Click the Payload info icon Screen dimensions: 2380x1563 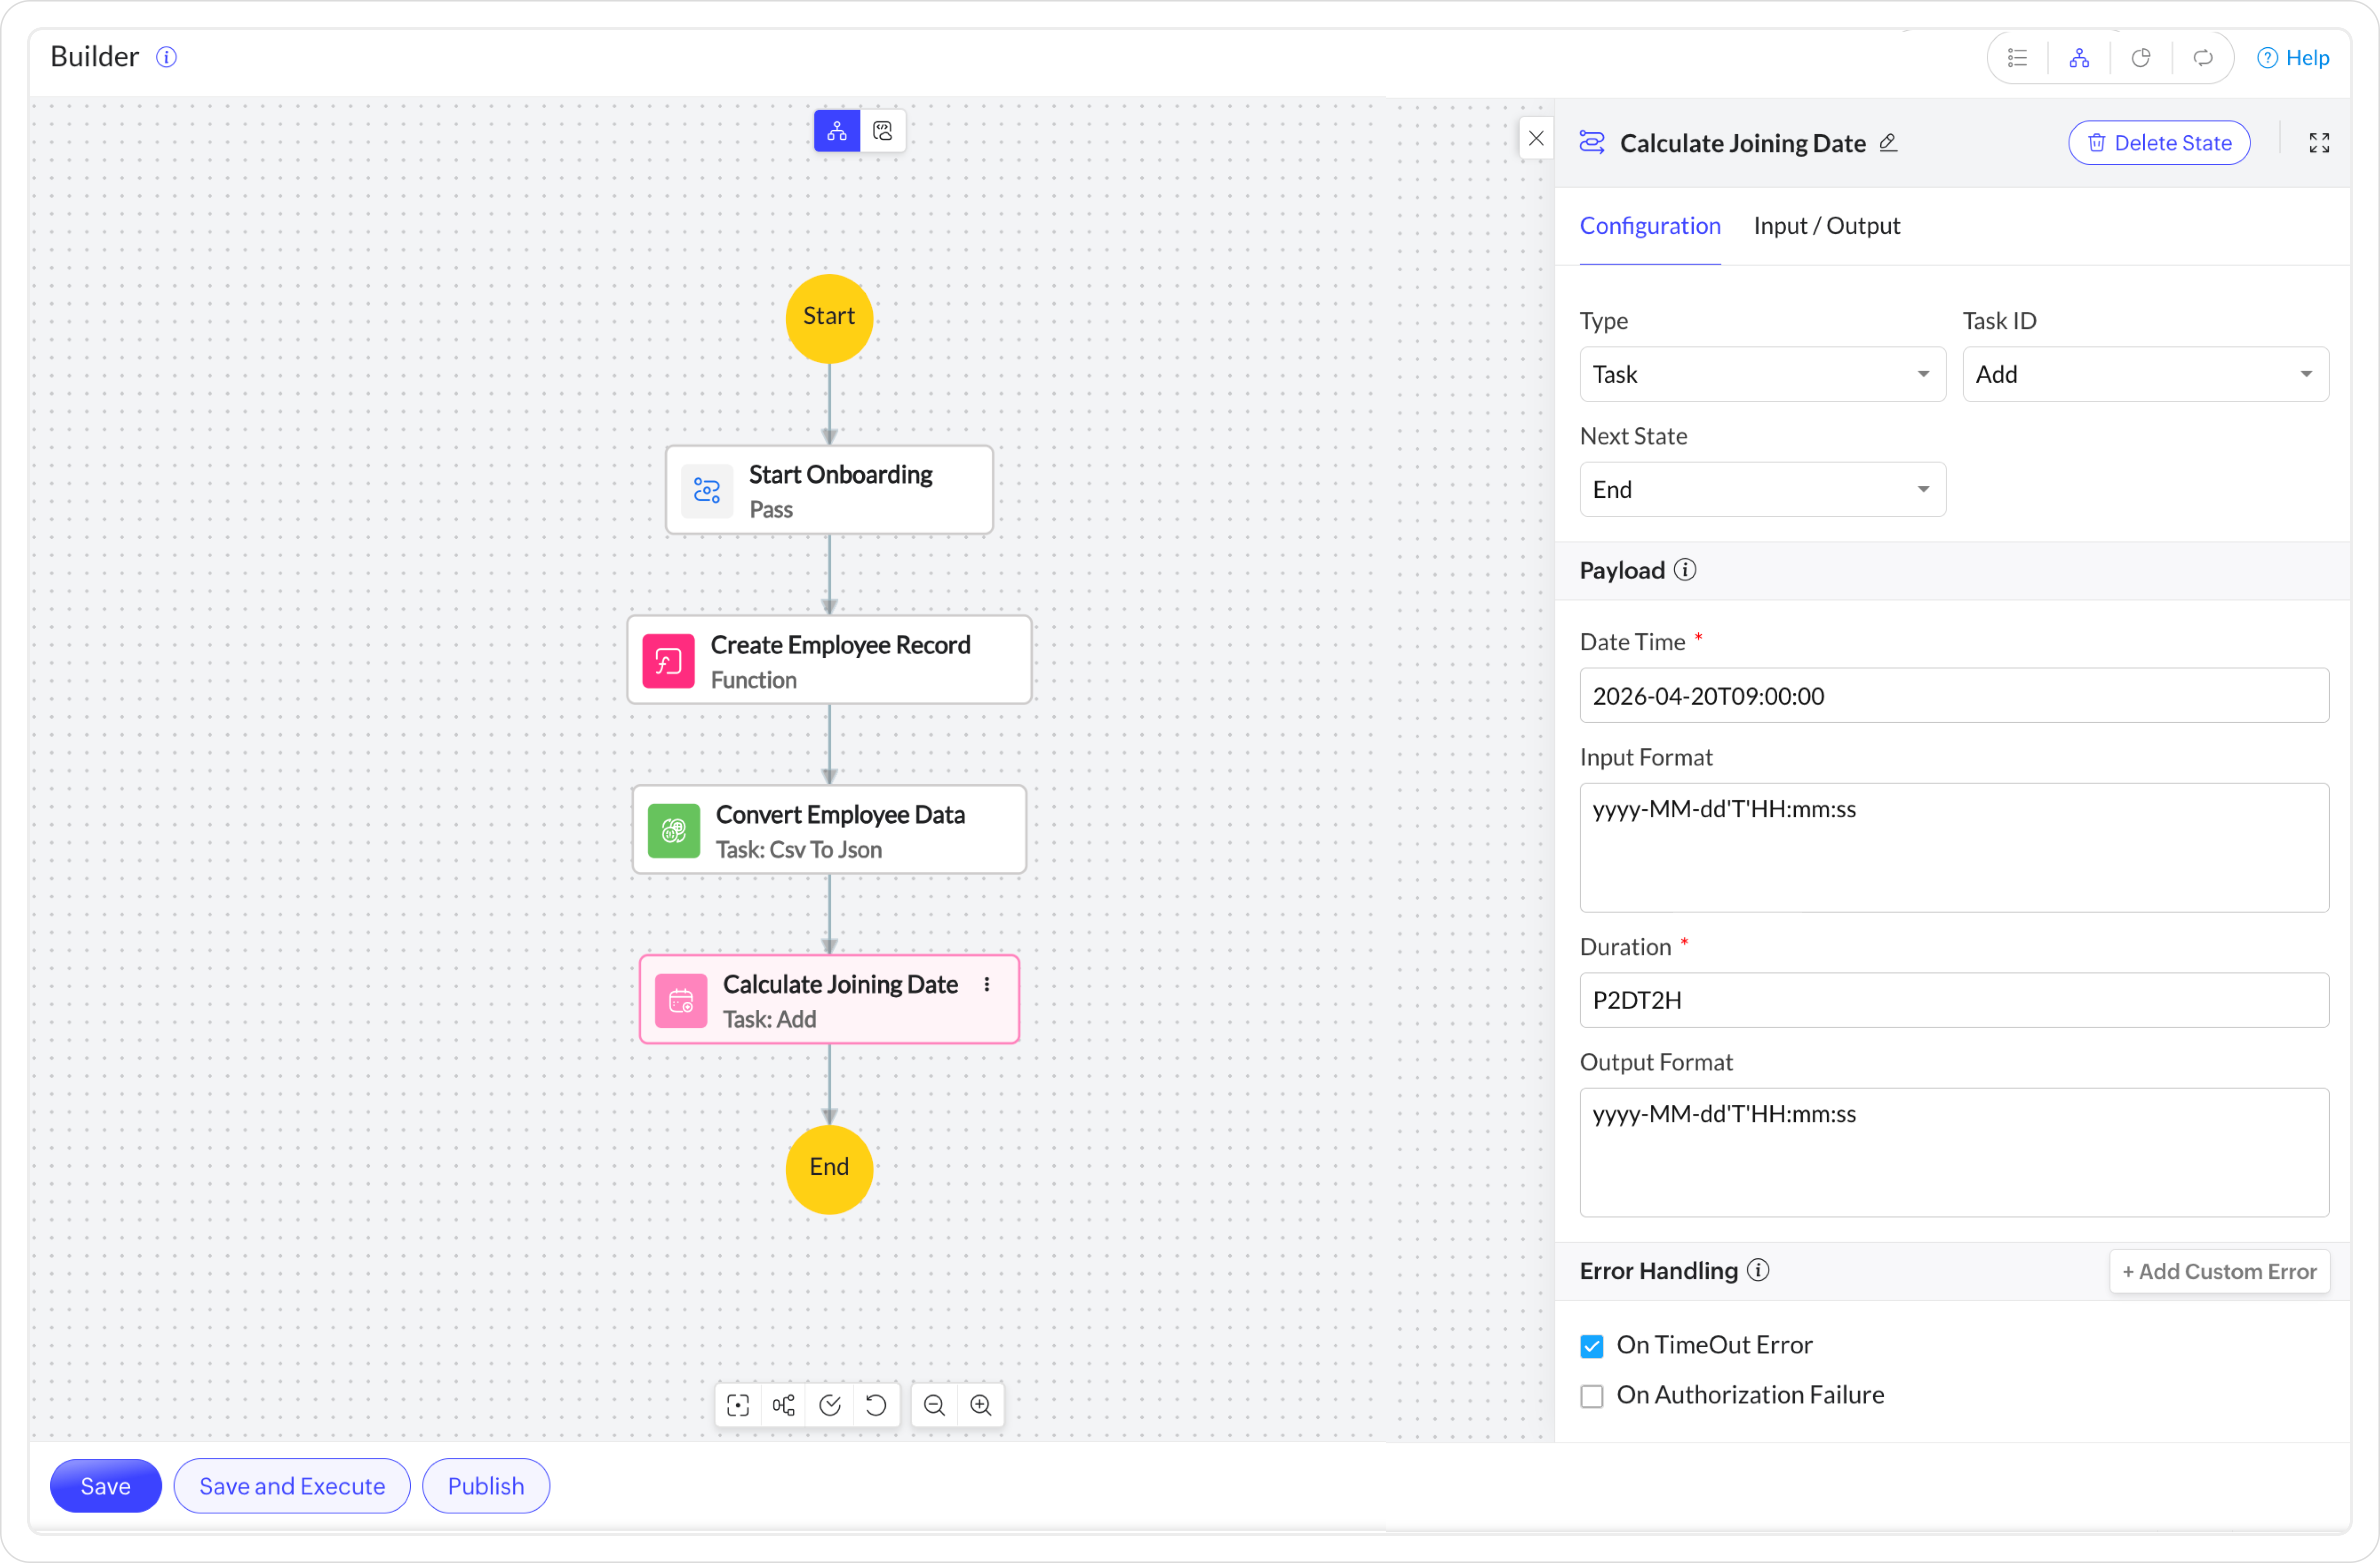(x=1685, y=570)
